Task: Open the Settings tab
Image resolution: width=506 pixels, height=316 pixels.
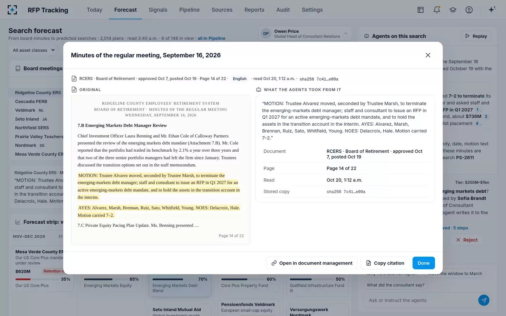Action: tap(312, 10)
